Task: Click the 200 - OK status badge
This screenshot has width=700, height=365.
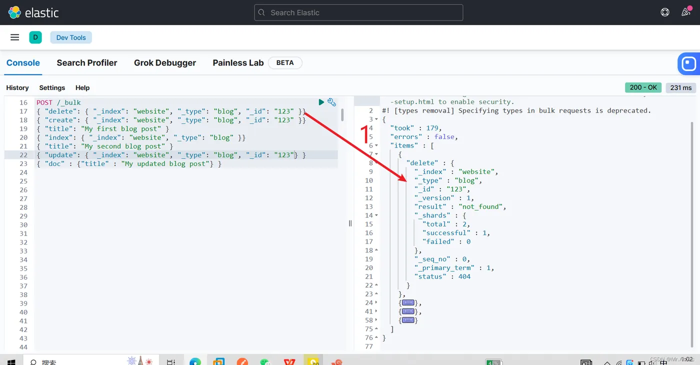Action: tap(643, 87)
